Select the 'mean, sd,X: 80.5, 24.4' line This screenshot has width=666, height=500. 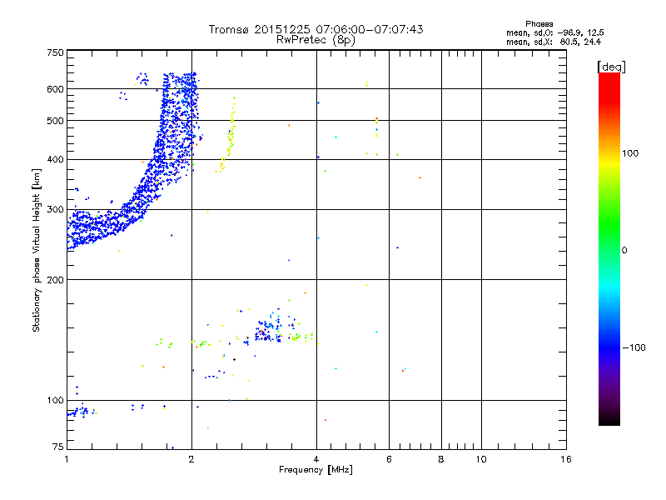point(554,42)
